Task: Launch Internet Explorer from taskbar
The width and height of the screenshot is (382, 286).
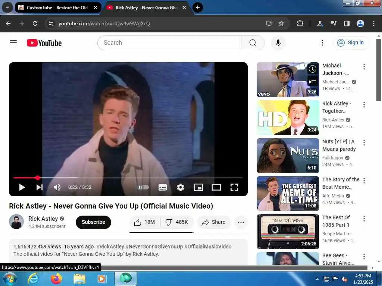Action: click(x=33, y=279)
